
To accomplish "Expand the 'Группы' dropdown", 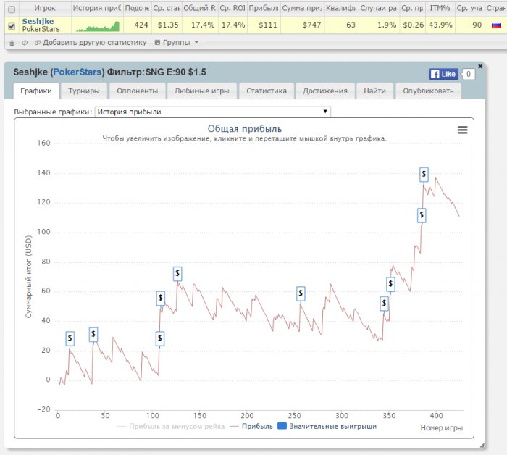I will 177,43.
